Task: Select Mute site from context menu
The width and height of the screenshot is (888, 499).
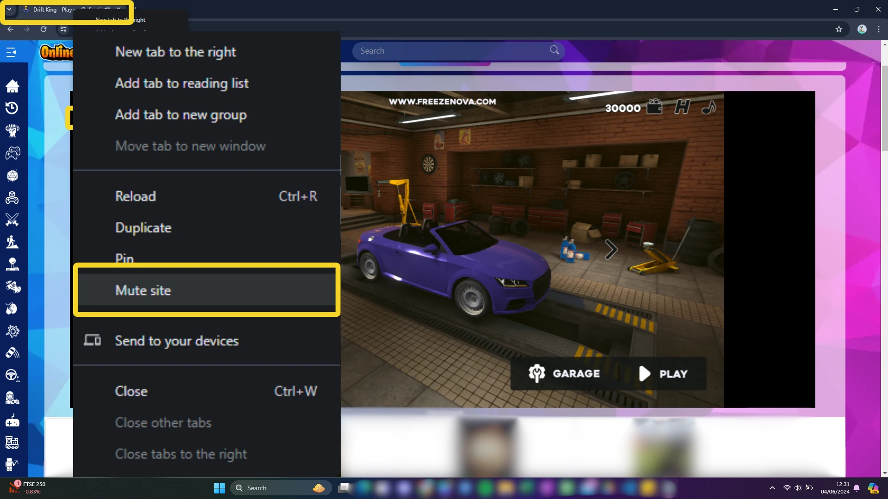Action: (x=206, y=290)
